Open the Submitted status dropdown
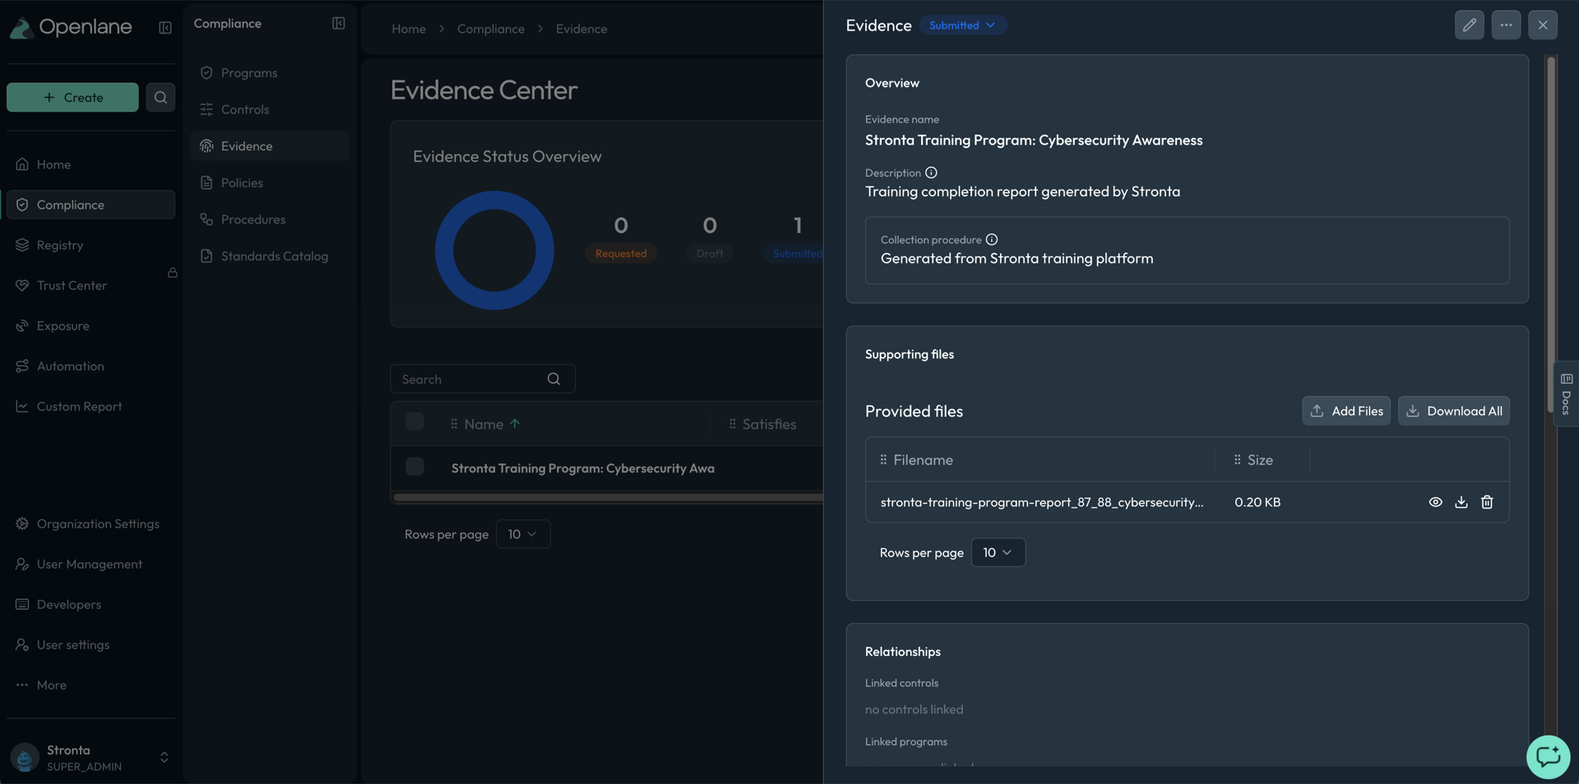 (963, 25)
